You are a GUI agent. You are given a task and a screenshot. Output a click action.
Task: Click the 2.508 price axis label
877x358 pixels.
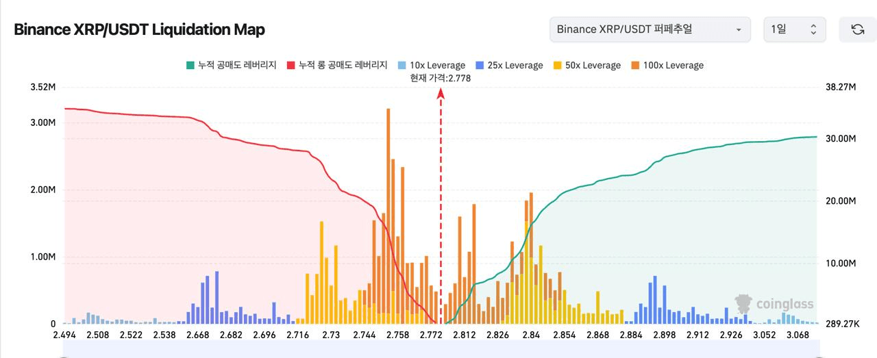tap(97, 335)
